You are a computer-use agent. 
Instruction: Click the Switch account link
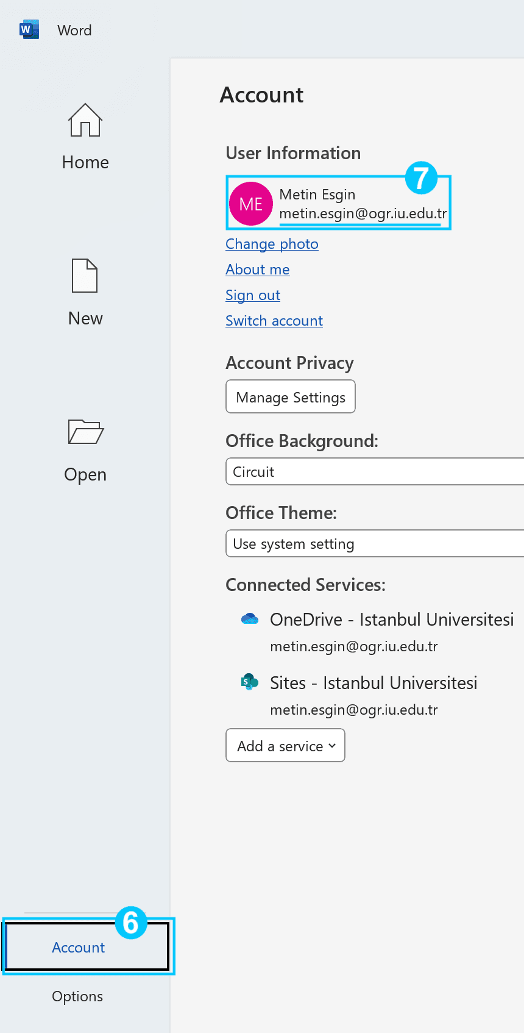(x=274, y=321)
